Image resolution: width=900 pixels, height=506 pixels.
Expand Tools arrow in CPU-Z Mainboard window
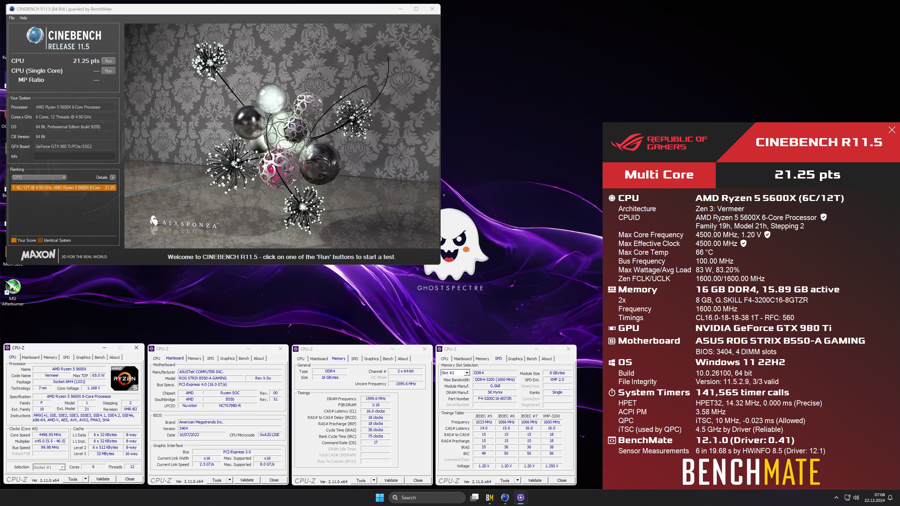click(x=230, y=480)
